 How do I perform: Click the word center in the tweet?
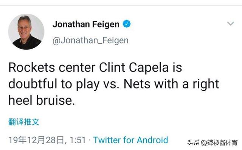tap(77, 68)
